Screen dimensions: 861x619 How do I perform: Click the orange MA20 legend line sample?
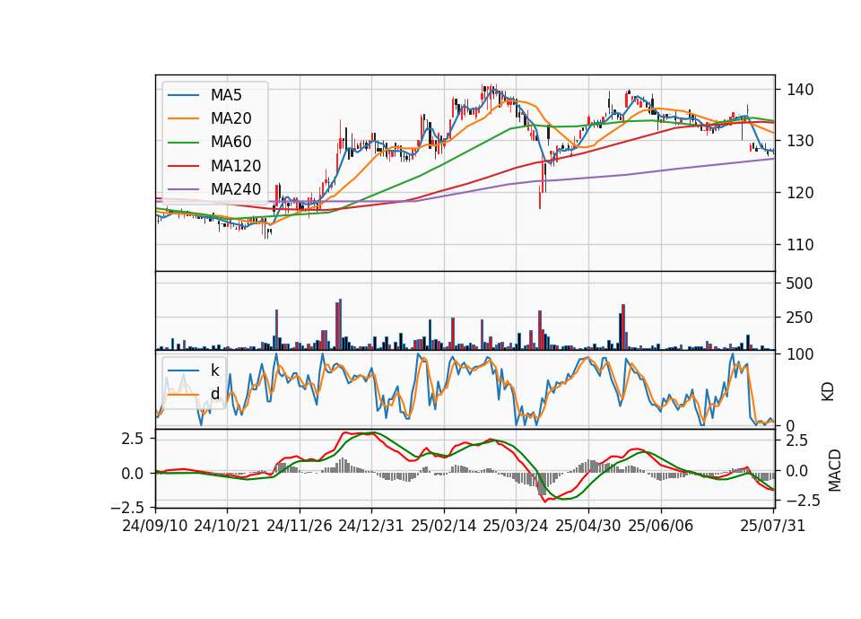click(183, 118)
